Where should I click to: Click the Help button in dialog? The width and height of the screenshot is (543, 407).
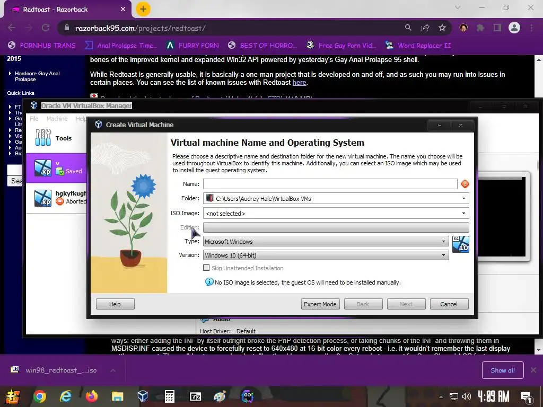(x=115, y=304)
